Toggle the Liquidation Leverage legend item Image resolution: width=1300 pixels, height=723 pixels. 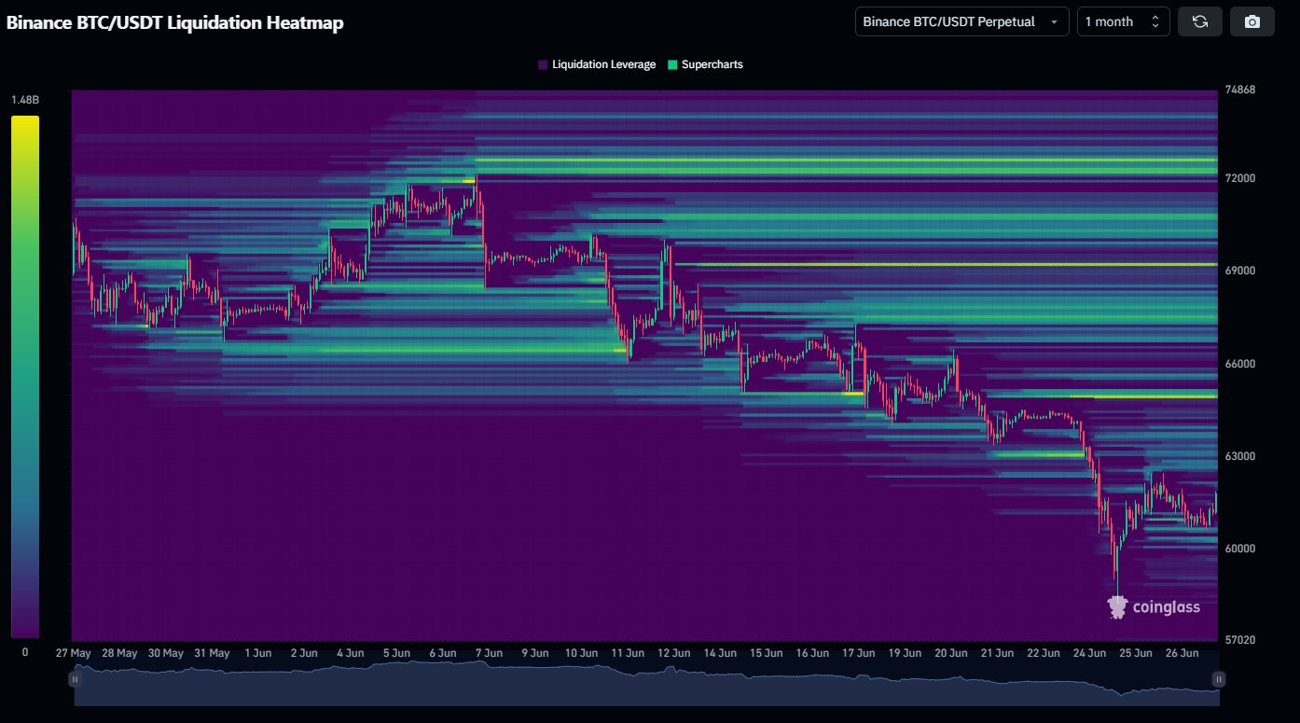click(597, 64)
